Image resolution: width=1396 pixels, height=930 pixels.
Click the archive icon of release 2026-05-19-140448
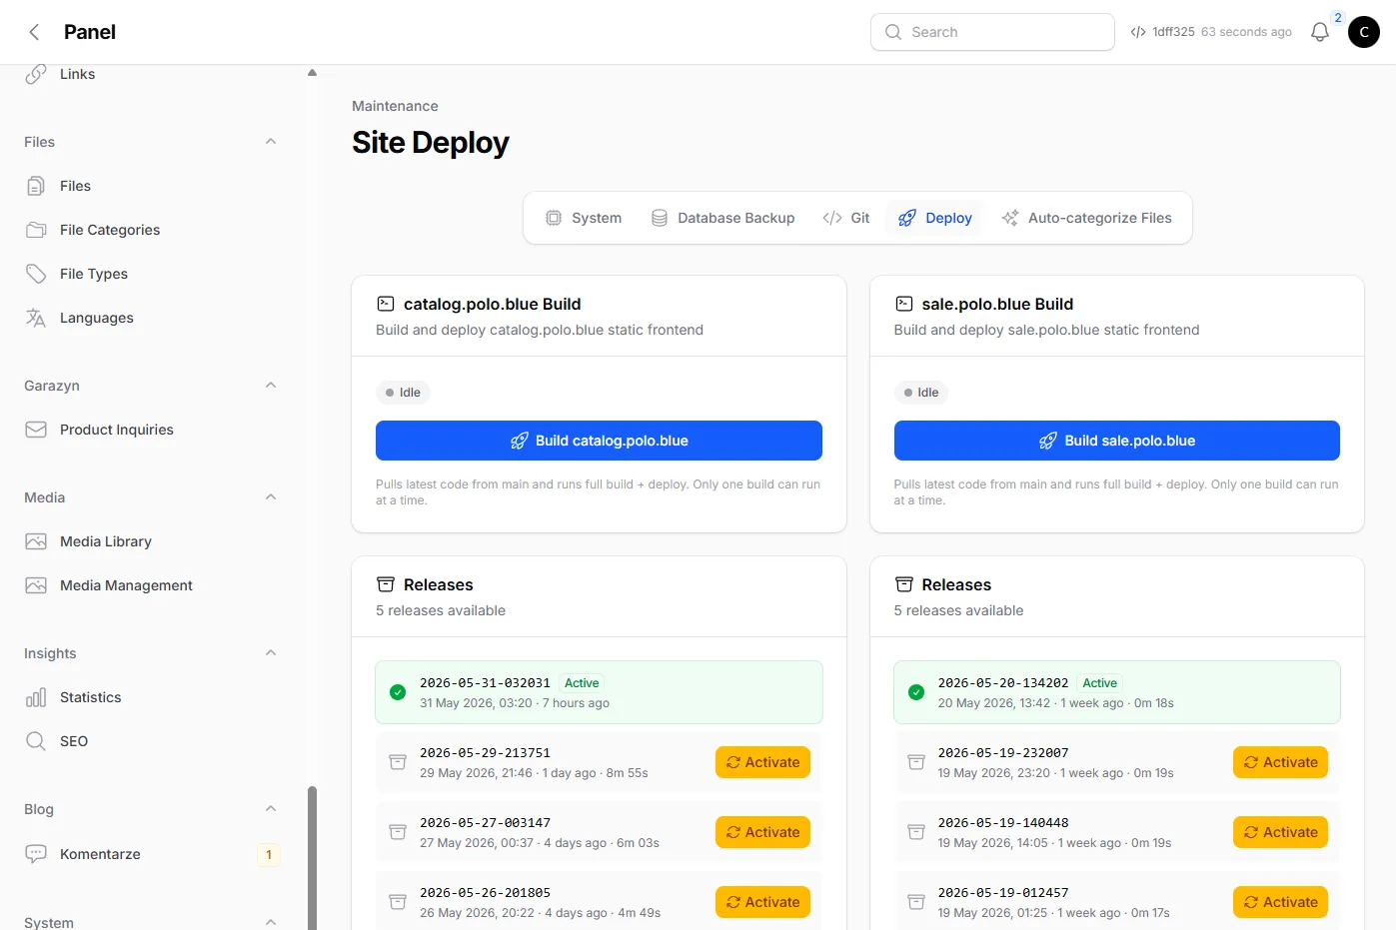pyautogui.click(x=915, y=832)
